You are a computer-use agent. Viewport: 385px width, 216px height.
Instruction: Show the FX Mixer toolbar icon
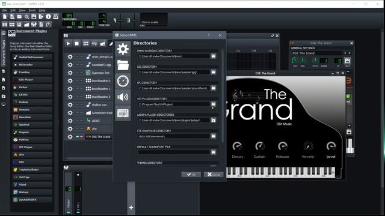click(x=34, y=25)
